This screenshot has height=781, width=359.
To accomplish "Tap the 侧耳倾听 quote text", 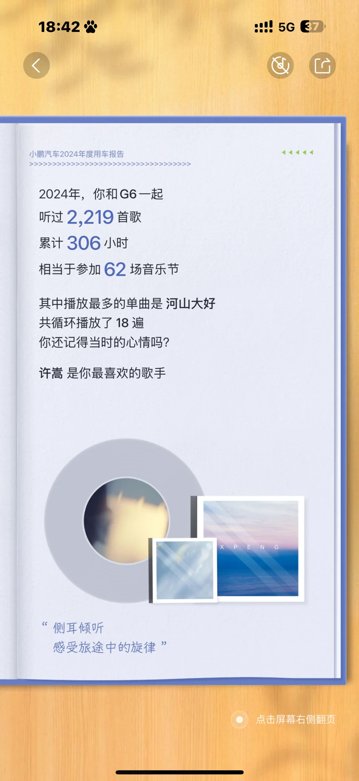I will pyautogui.click(x=78, y=628).
